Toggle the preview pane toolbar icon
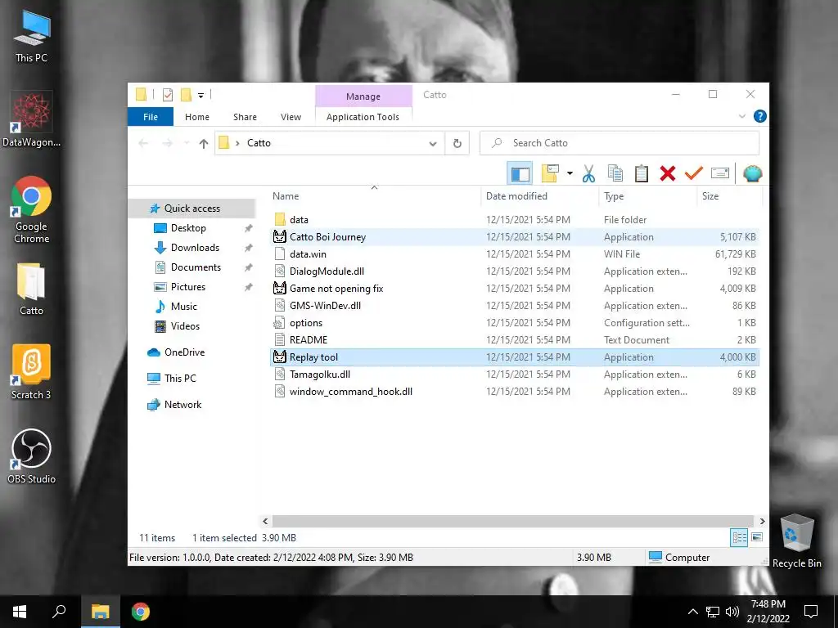Screen dimensions: 838x628 [520, 173]
